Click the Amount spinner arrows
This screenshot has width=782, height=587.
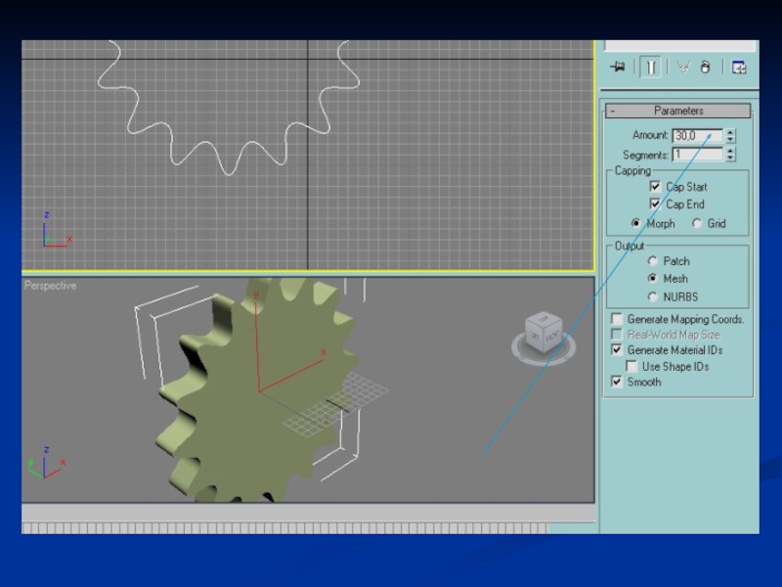point(730,136)
